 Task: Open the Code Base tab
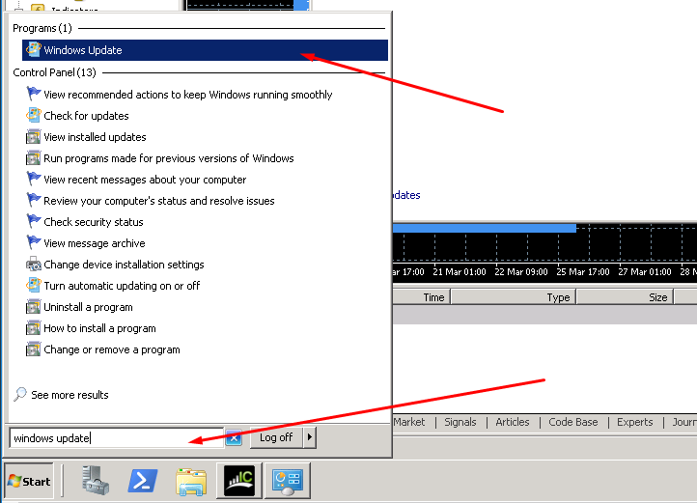click(573, 422)
